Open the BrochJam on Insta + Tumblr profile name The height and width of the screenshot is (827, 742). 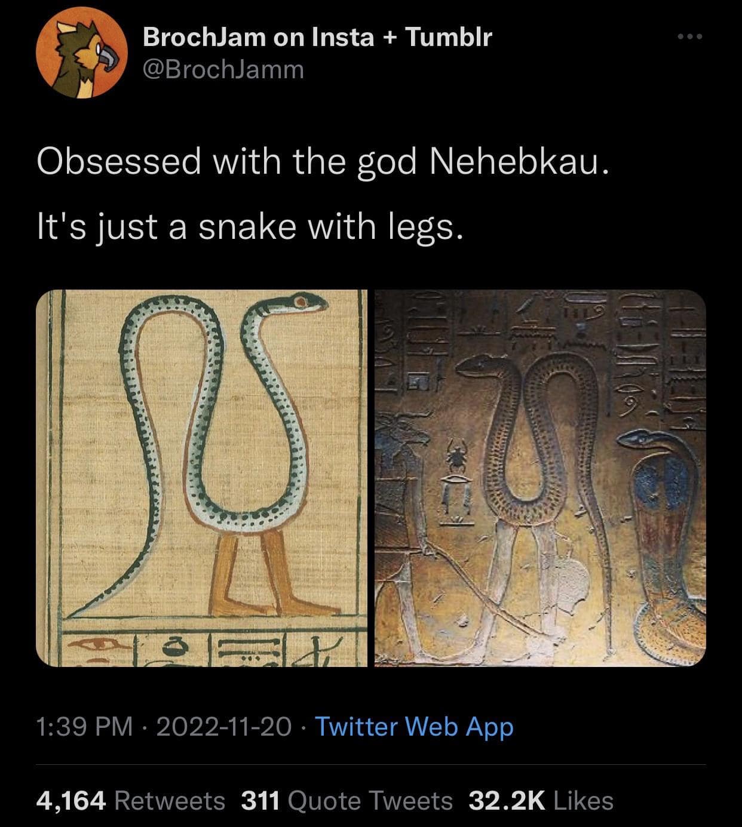tap(317, 37)
